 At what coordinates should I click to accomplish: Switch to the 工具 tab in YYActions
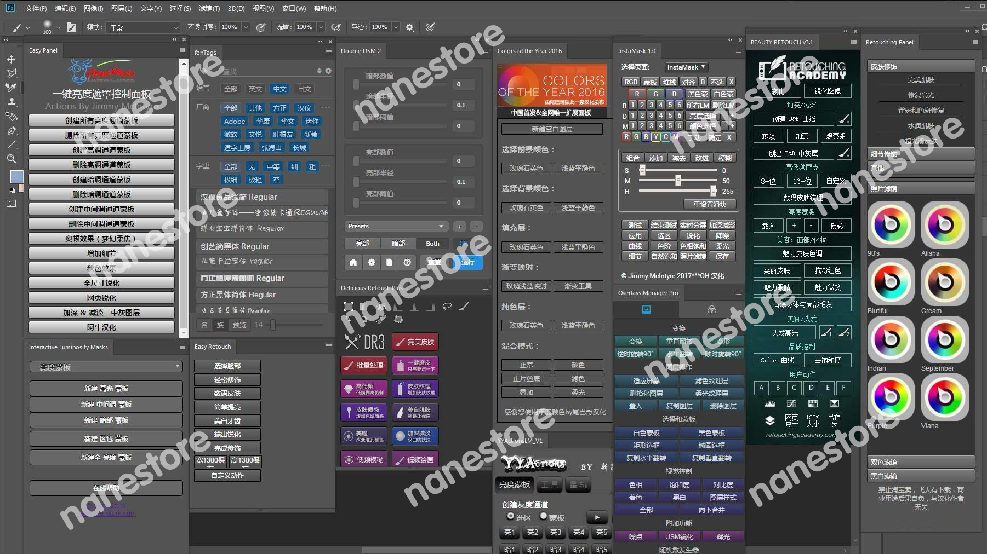pos(550,484)
